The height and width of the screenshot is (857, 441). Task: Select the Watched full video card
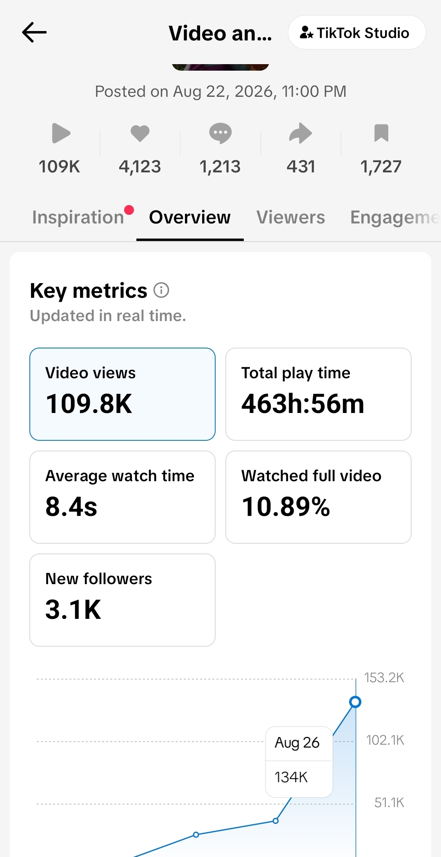coord(318,497)
